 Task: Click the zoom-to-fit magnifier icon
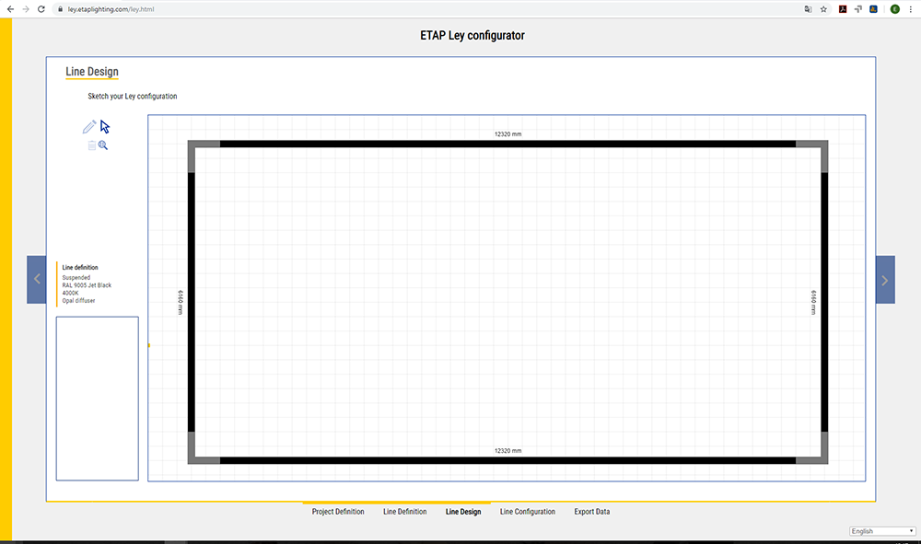click(x=103, y=145)
